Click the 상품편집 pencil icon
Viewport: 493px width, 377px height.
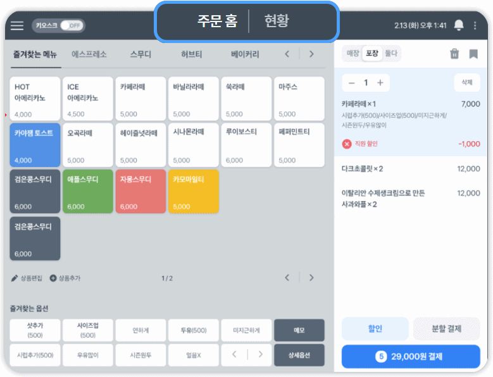pos(15,278)
